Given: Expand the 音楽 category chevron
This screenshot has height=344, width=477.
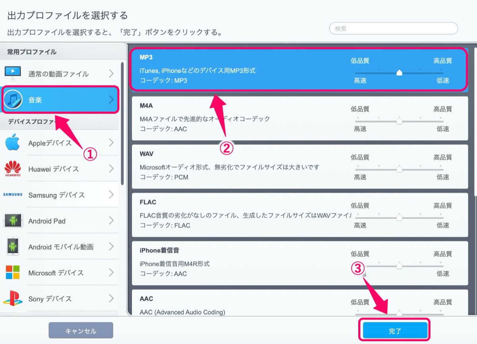Looking at the screenshot, I should 111,100.
